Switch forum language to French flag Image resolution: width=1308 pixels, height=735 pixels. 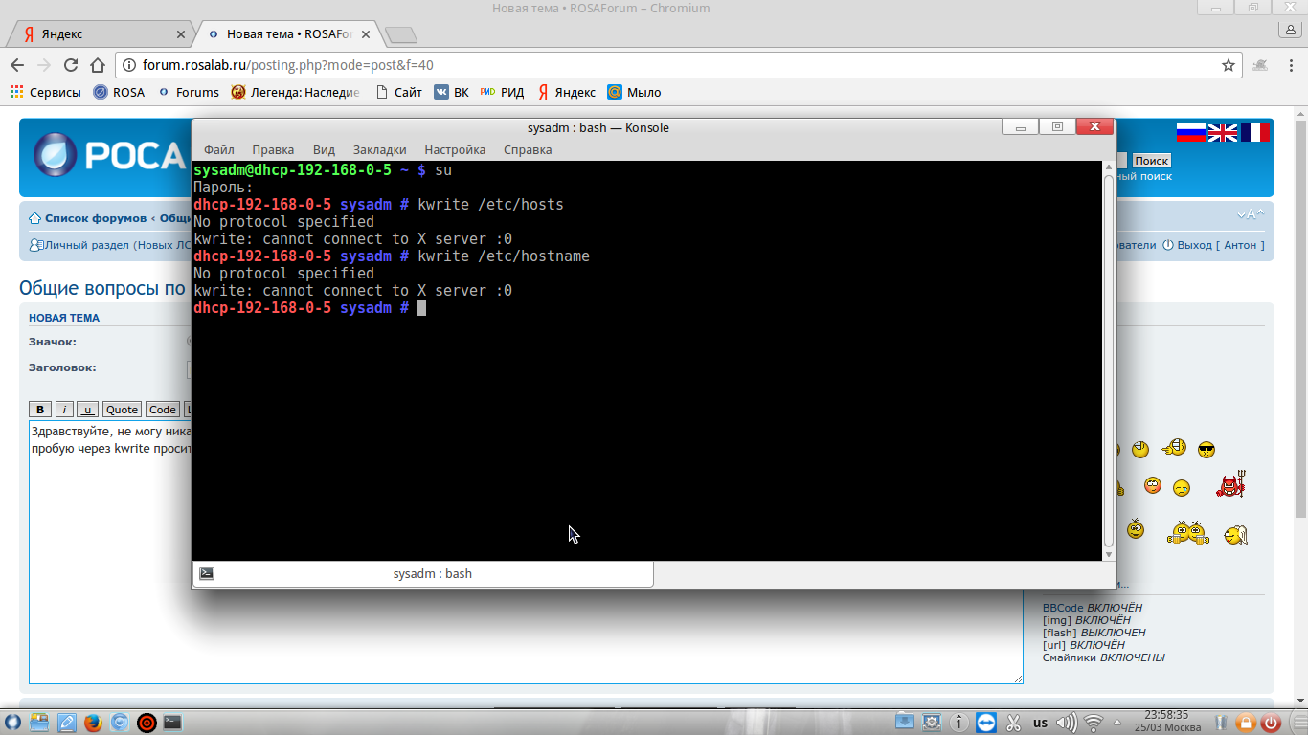tap(1254, 132)
